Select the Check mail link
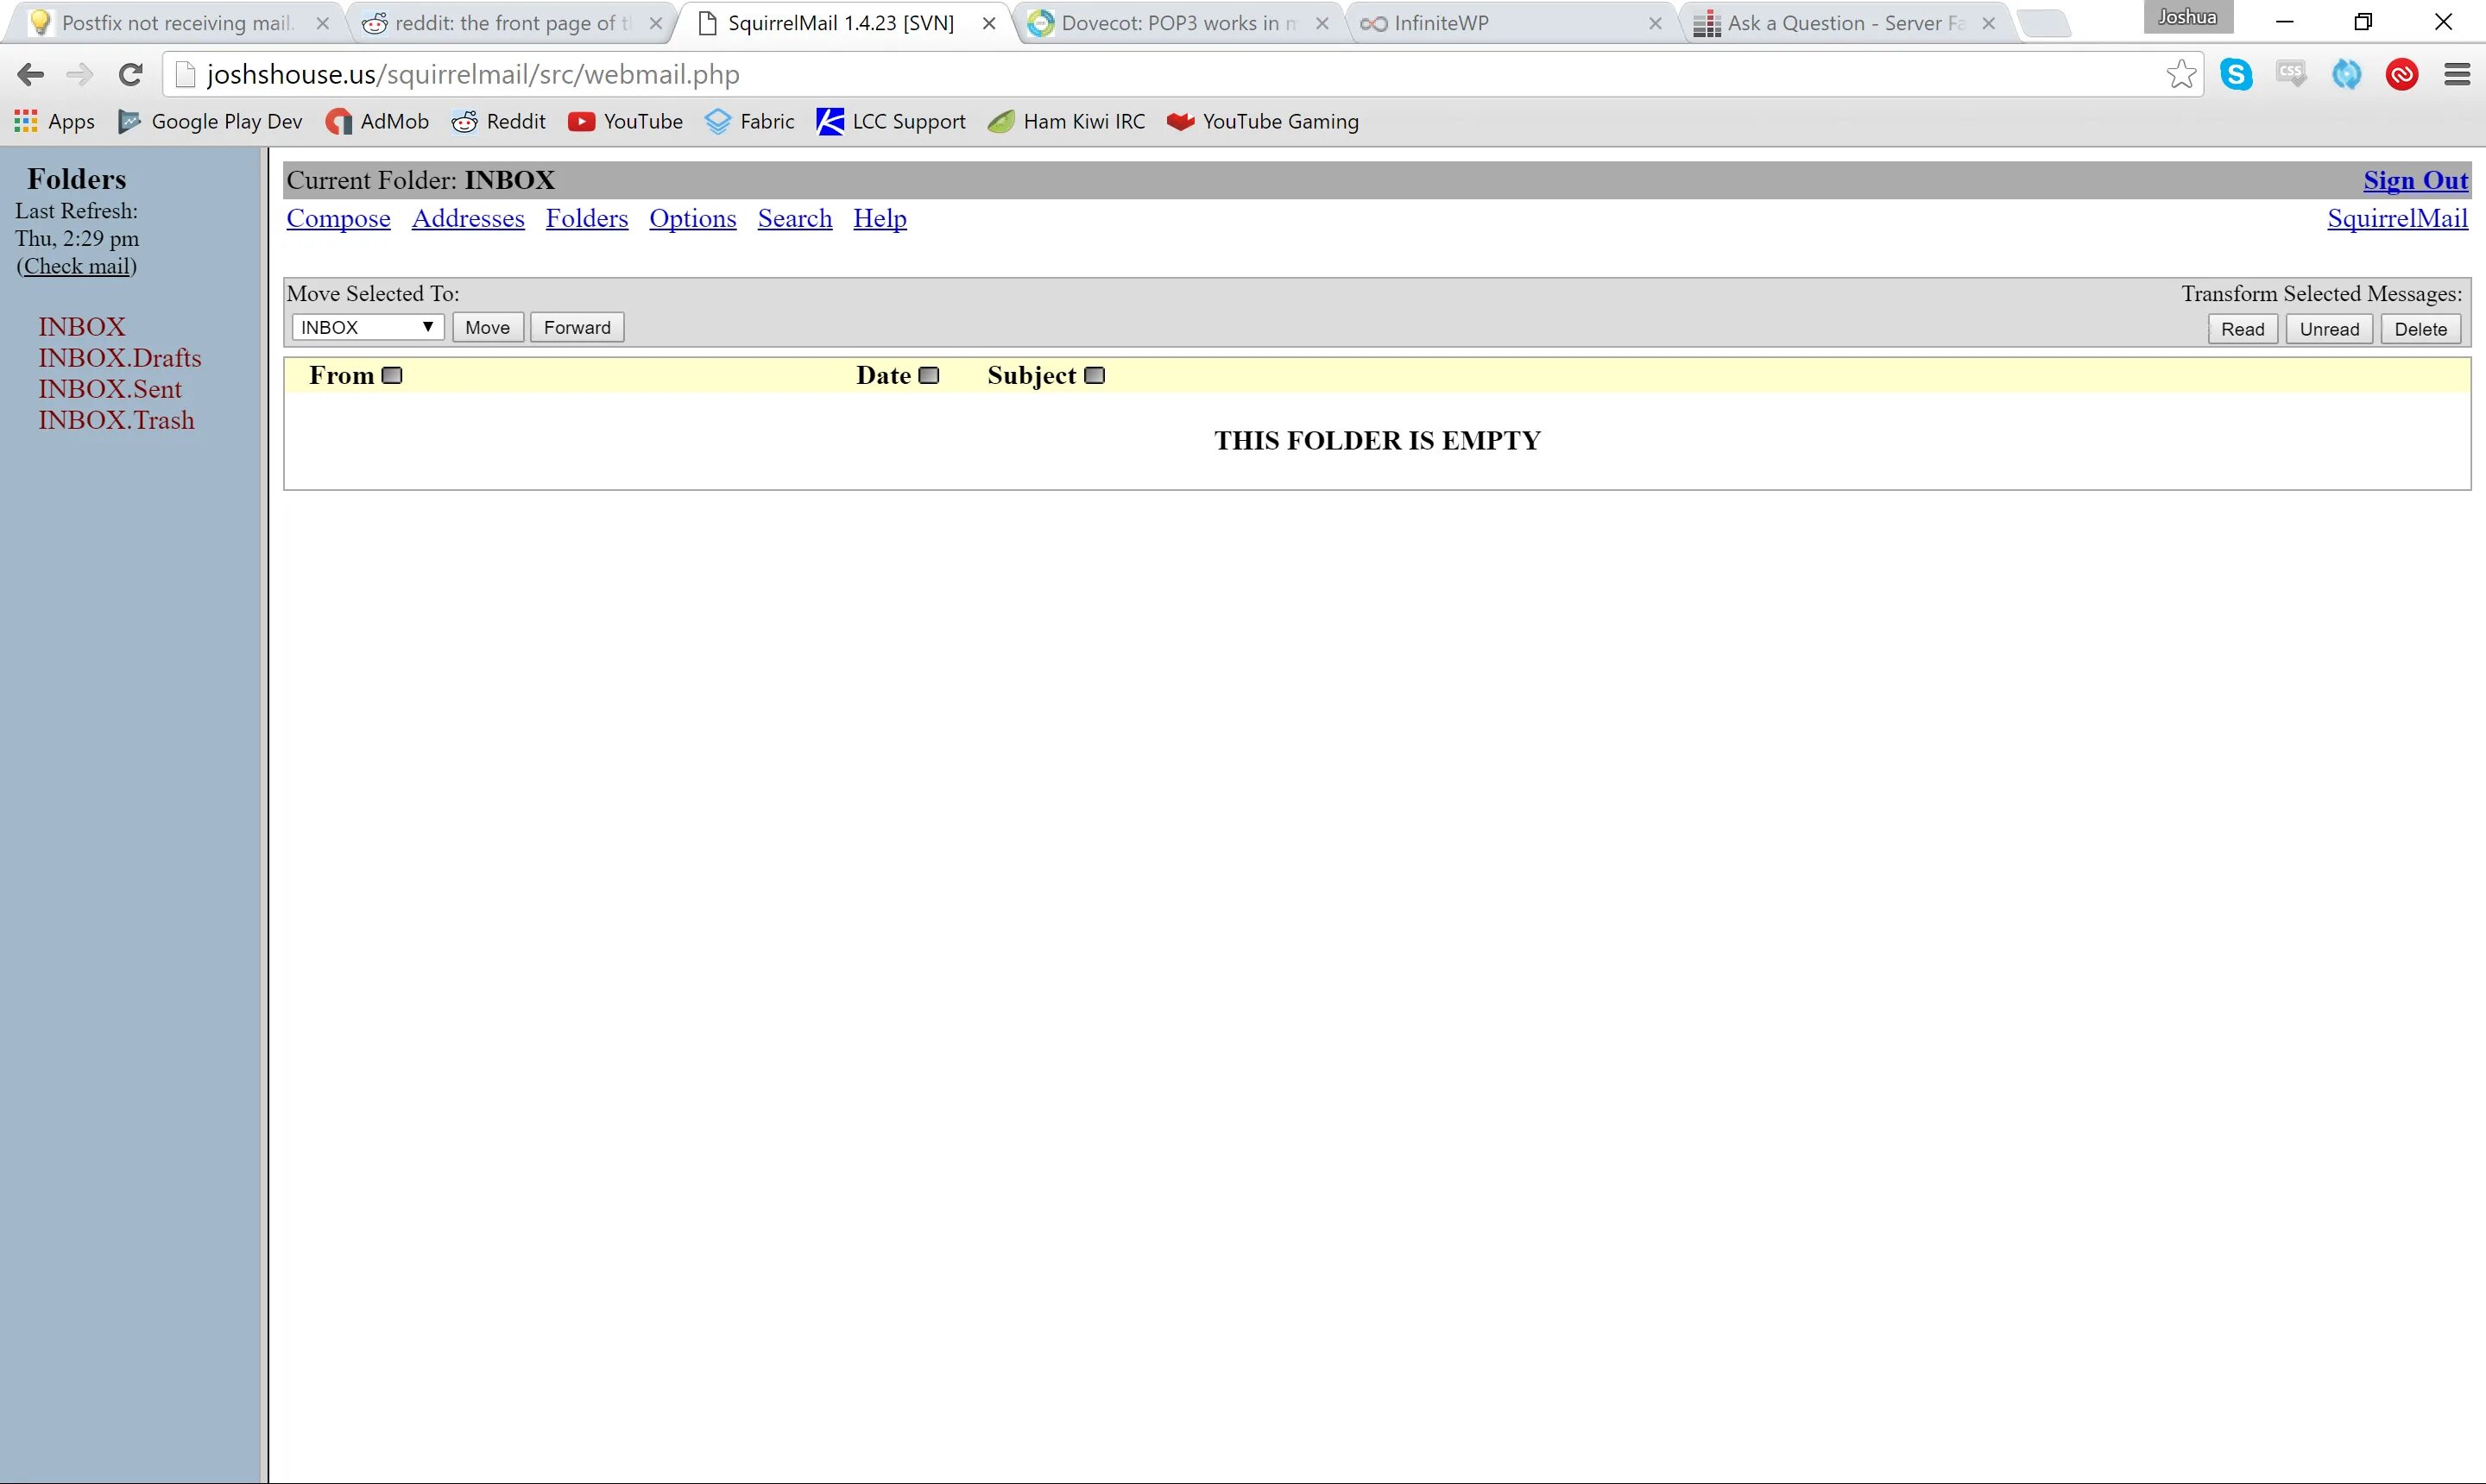The image size is (2486, 1484). [78, 265]
